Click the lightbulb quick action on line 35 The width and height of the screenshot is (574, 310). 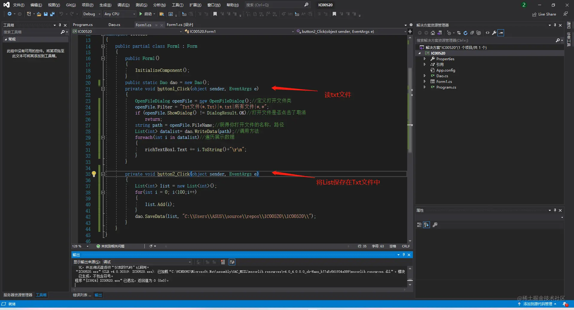[94, 174]
